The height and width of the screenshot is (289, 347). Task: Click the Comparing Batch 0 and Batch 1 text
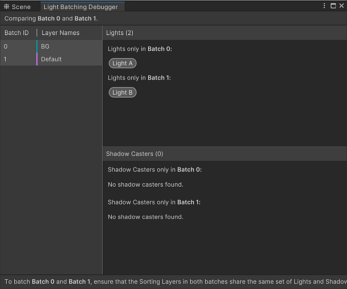pyautogui.click(x=51, y=19)
